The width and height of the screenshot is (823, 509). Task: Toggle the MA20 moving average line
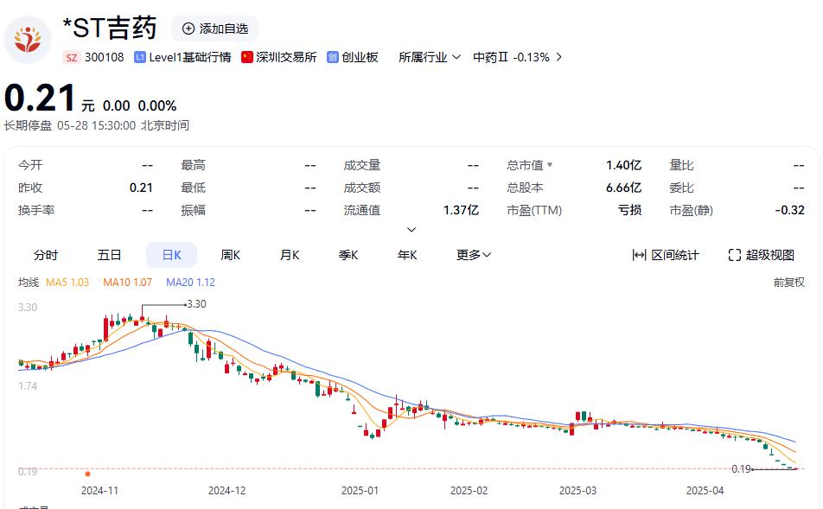(x=190, y=283)
